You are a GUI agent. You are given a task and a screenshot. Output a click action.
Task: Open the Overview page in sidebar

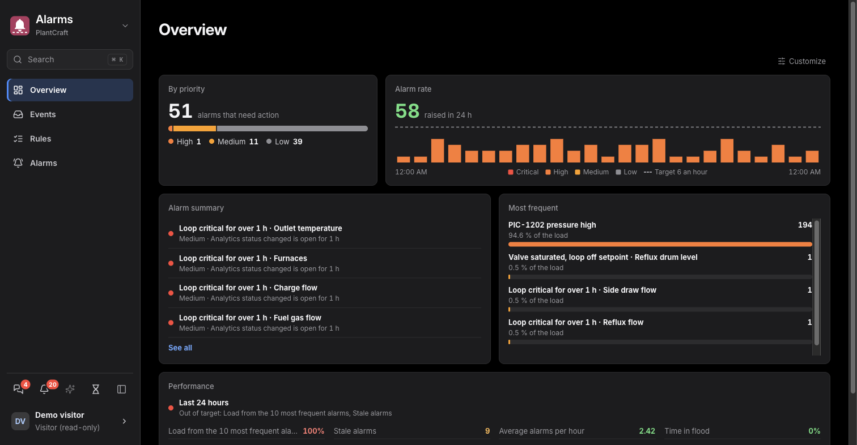click(x=70, y=90)
